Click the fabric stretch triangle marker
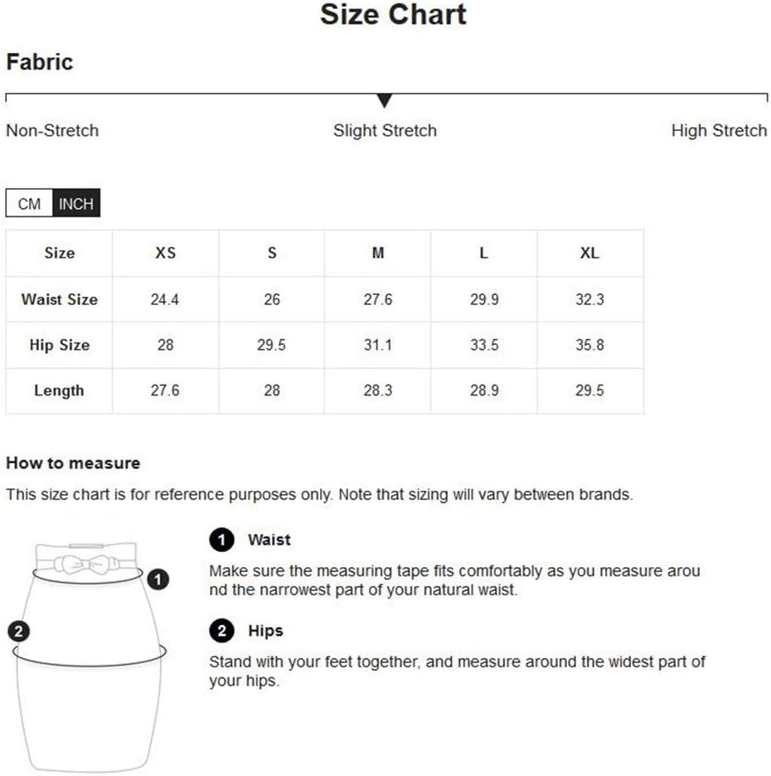 [x=385, y=100]
